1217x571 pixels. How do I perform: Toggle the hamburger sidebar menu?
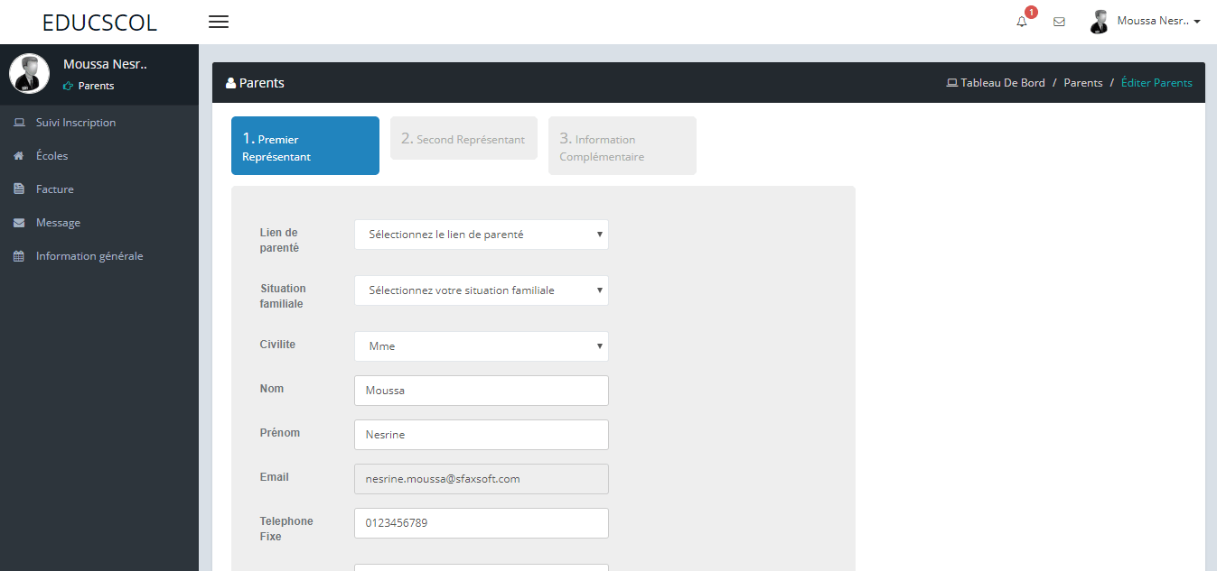(x=219, y=22)
